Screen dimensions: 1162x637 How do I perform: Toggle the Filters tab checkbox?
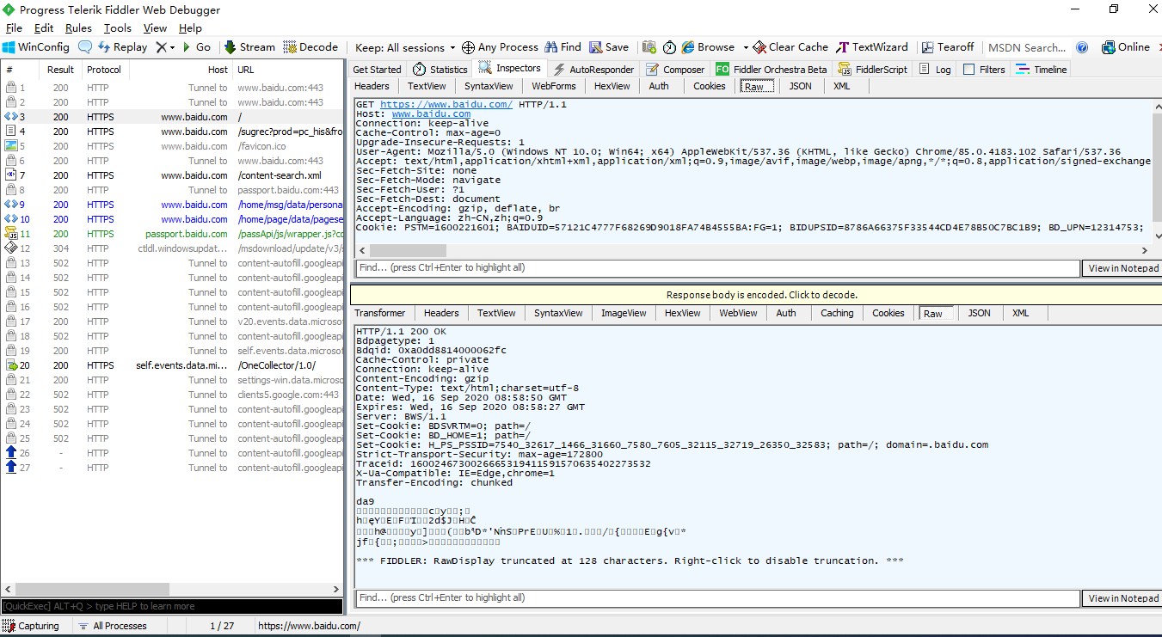pyautogui.click(x=969, y=70)
